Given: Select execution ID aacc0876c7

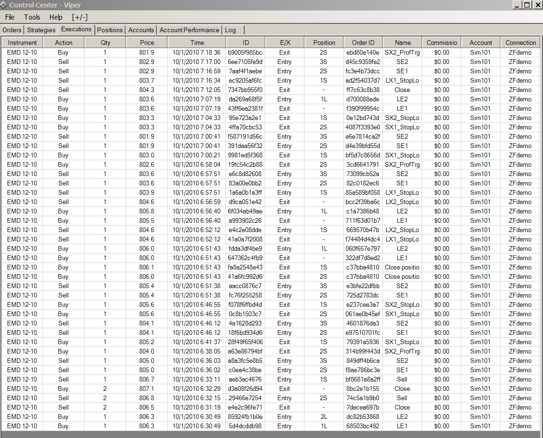Looking at the screenshot, I should click(x=245, y=286).
